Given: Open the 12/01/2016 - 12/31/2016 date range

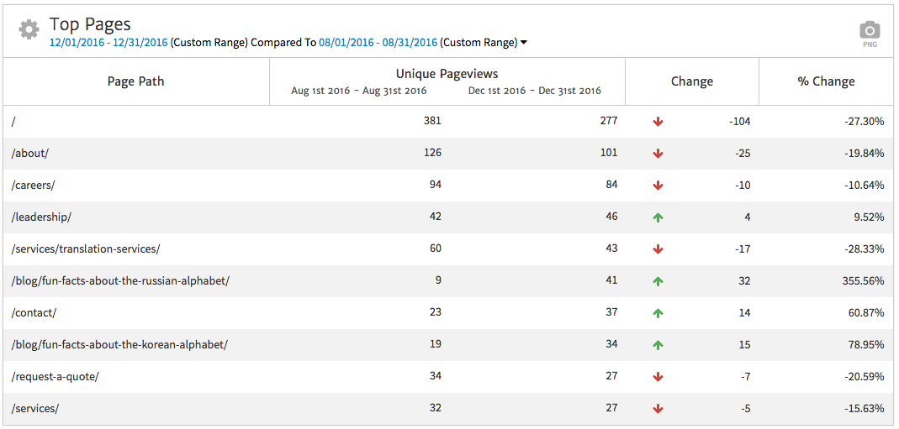Looking at the screenshot, I should 108,43.
